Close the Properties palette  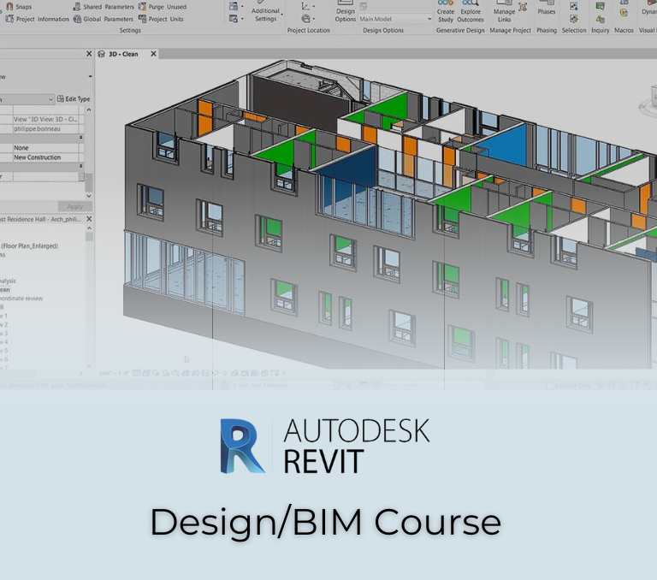(89, 54)
